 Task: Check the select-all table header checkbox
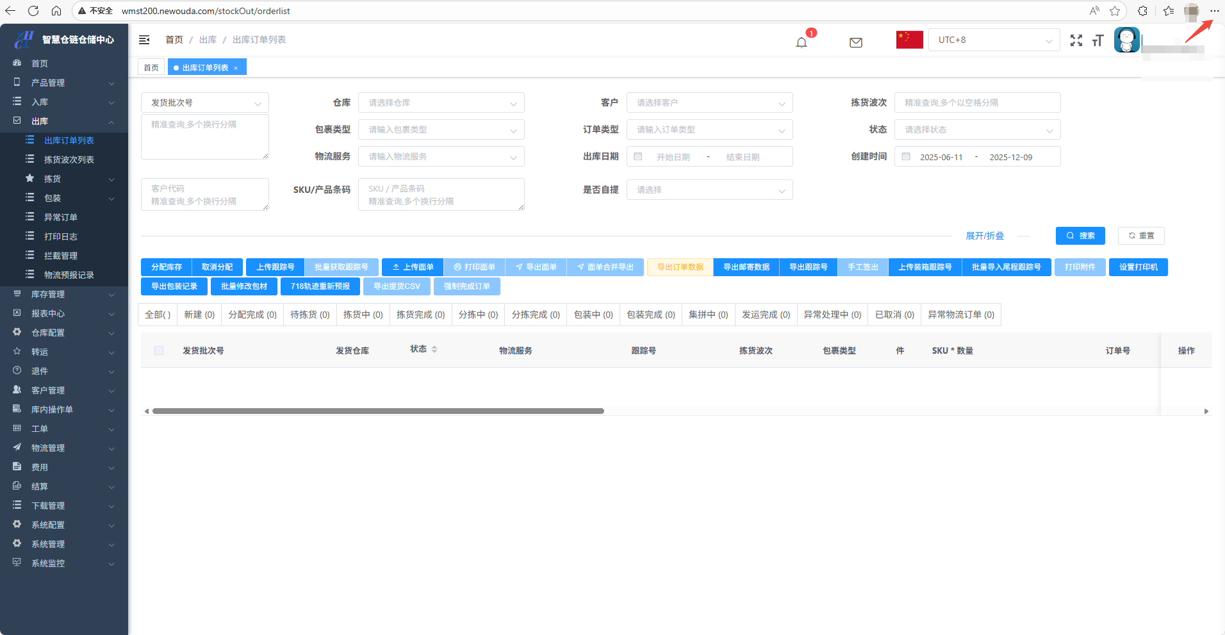(159, 350)
